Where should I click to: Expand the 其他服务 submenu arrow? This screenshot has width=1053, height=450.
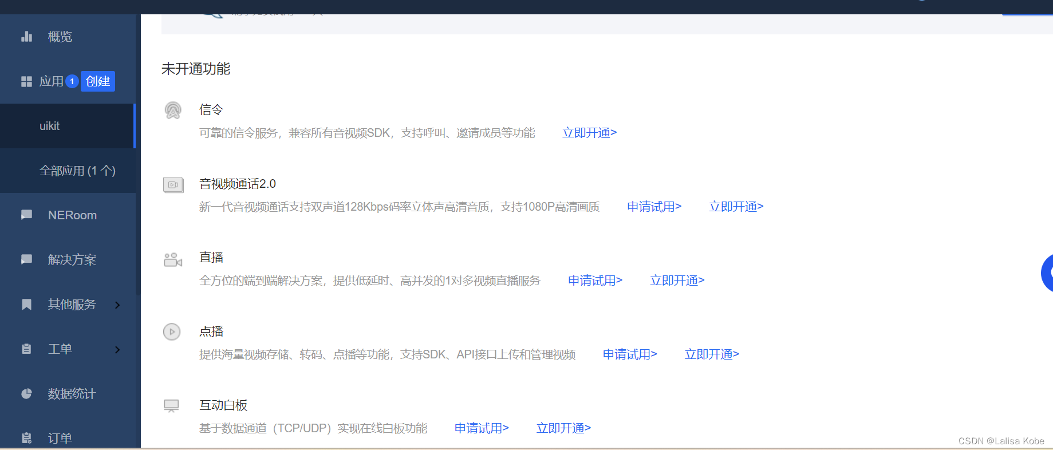117,305
